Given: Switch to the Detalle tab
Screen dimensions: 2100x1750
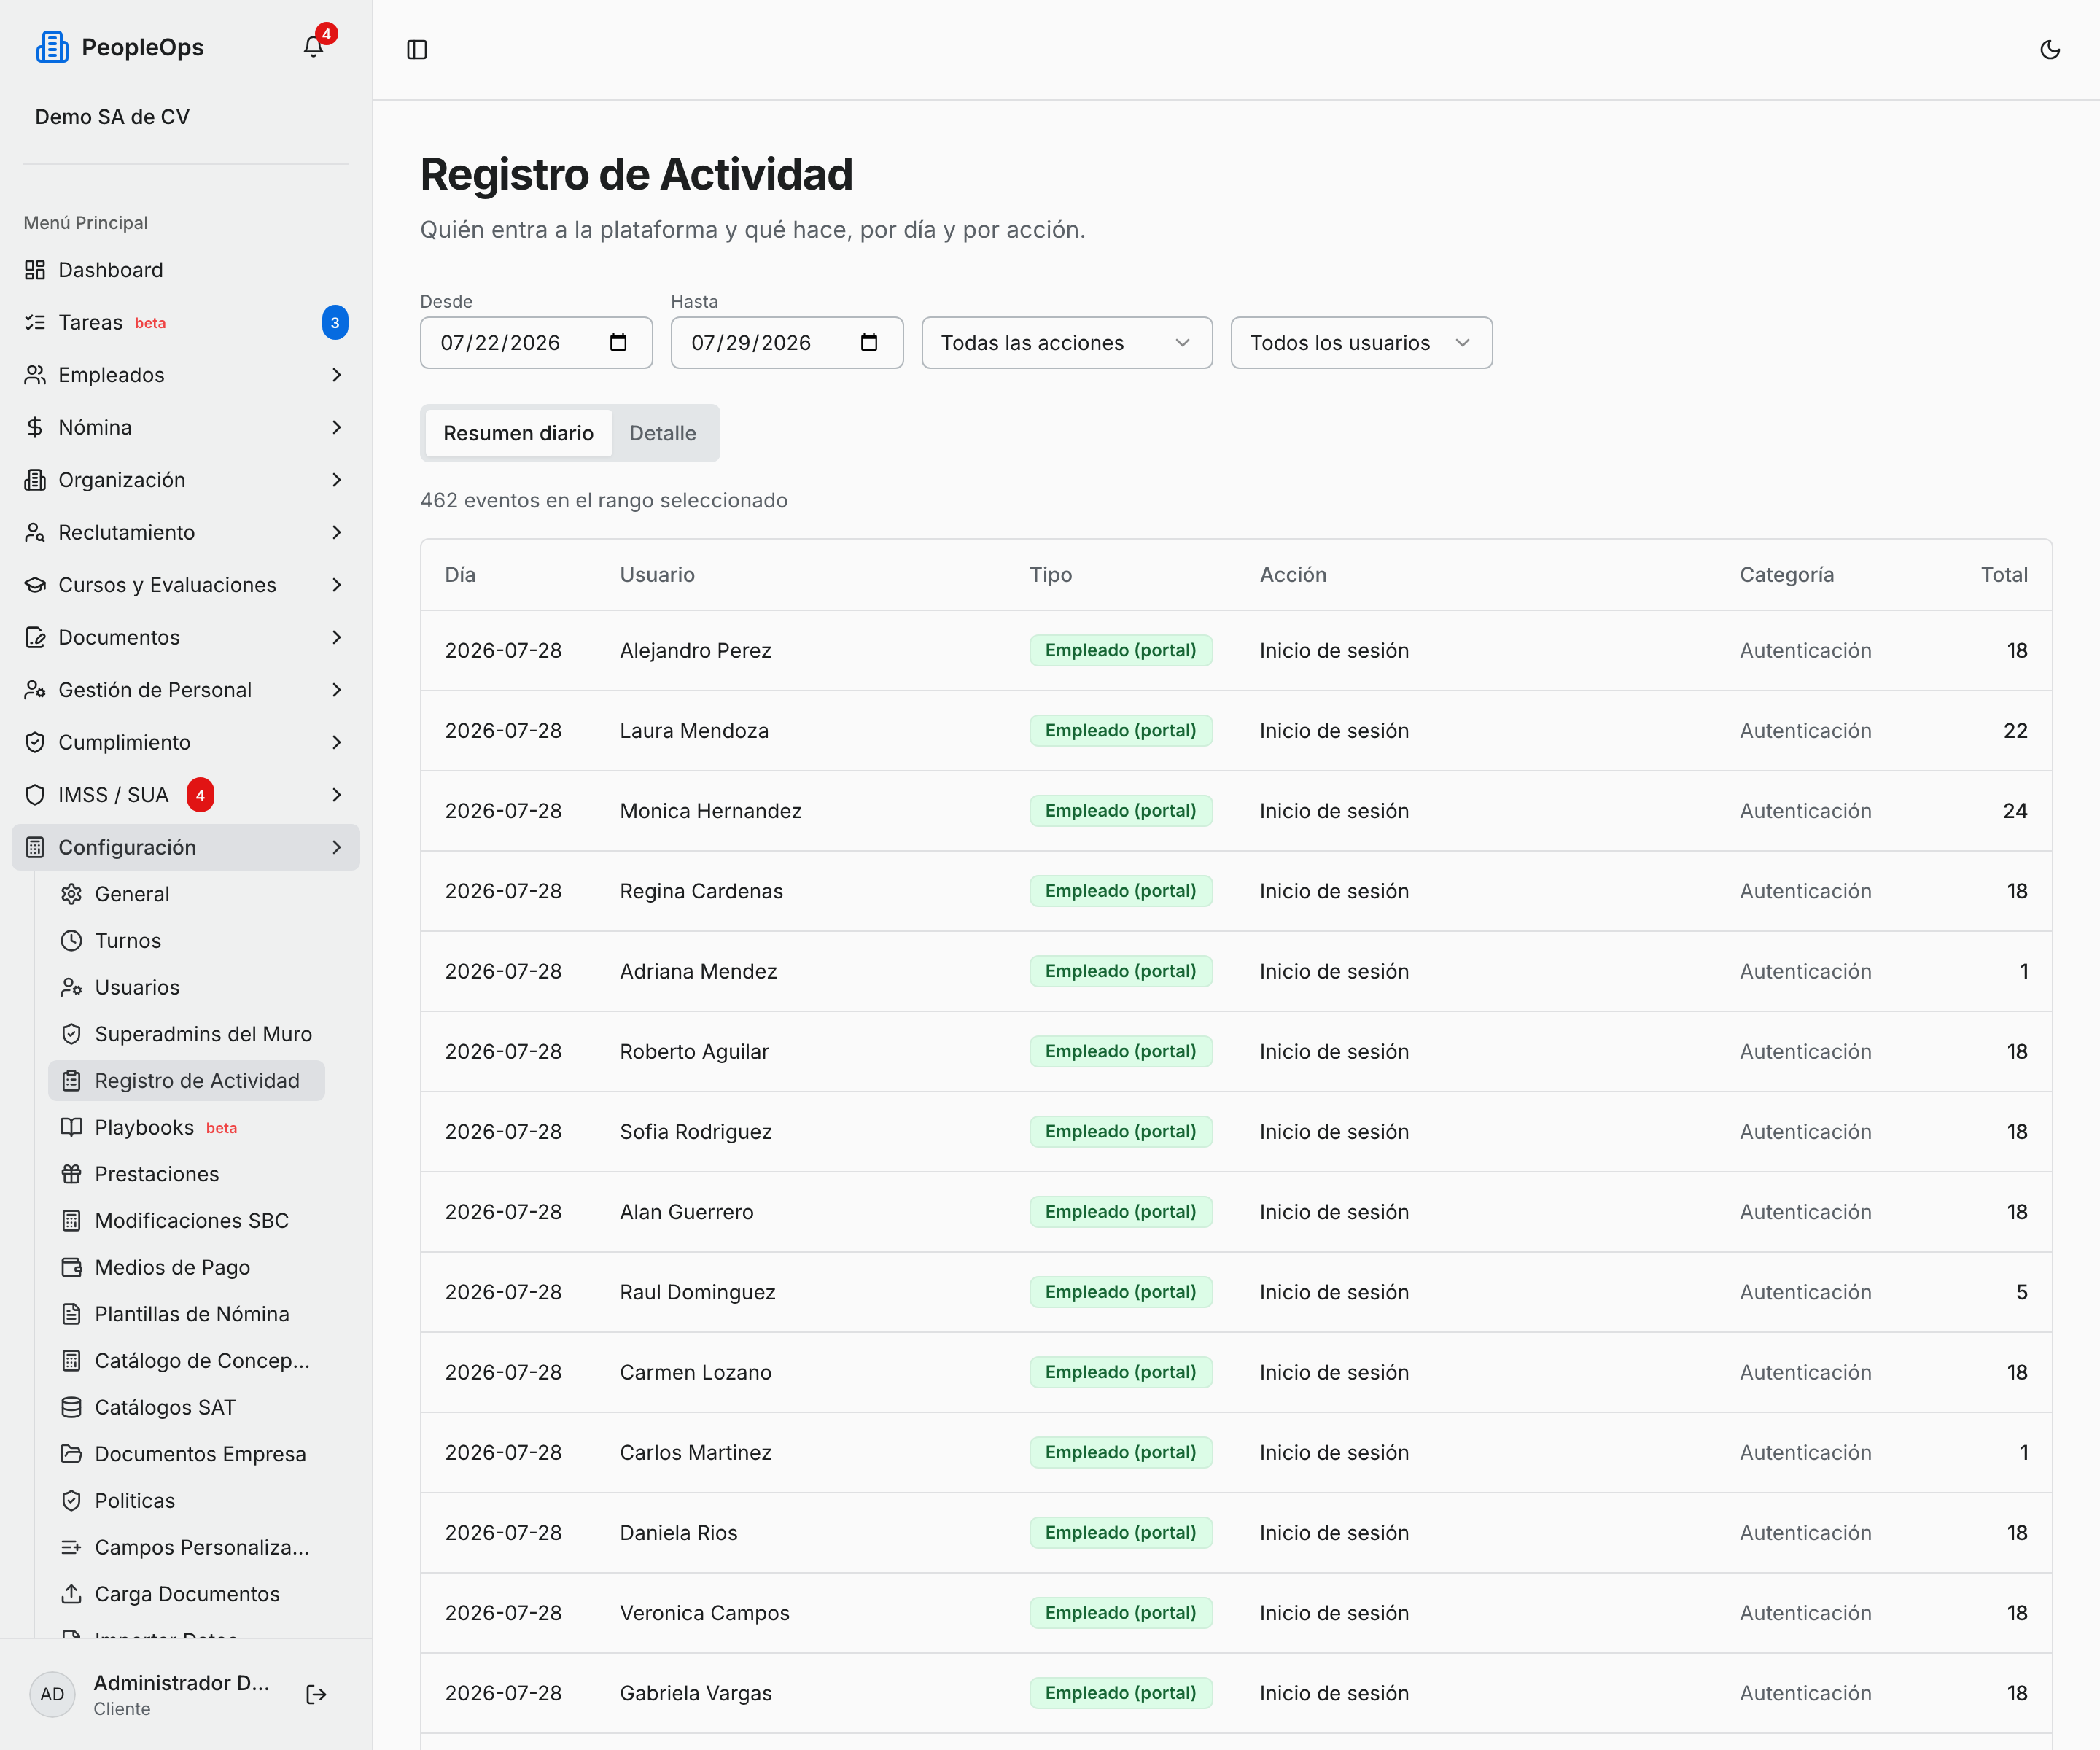Looking at the screenshot, I should (662, 433).
